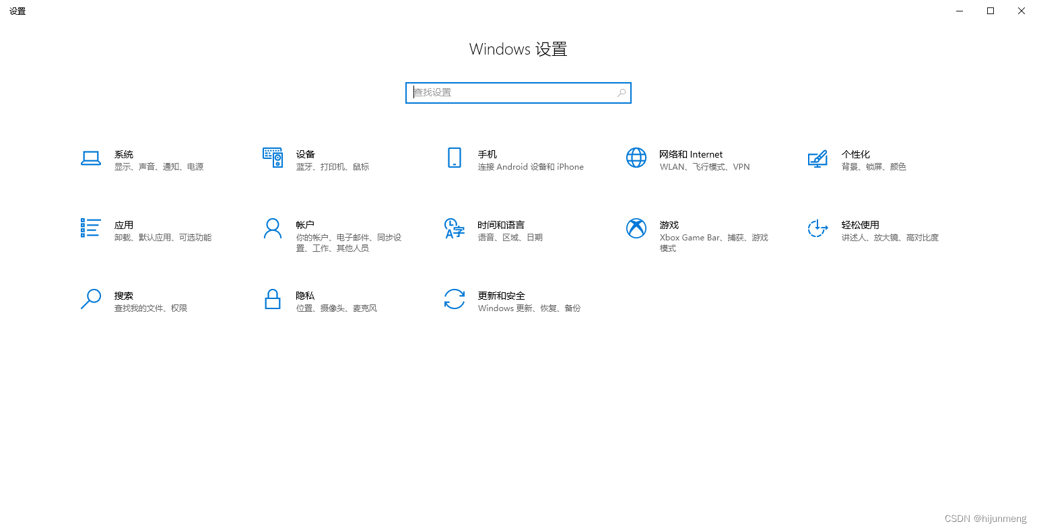Click the text 蓝牙、打印机、鼠标

pos(333,167)
